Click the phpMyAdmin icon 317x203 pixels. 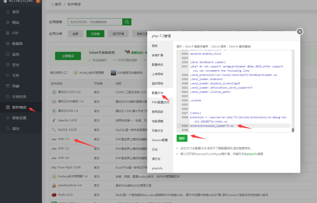54,186
